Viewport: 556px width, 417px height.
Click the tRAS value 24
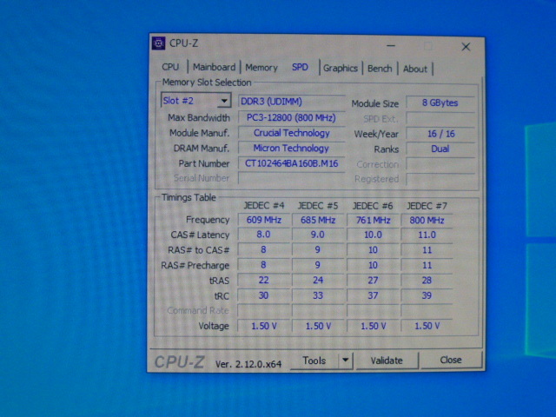tap(318, 280)
